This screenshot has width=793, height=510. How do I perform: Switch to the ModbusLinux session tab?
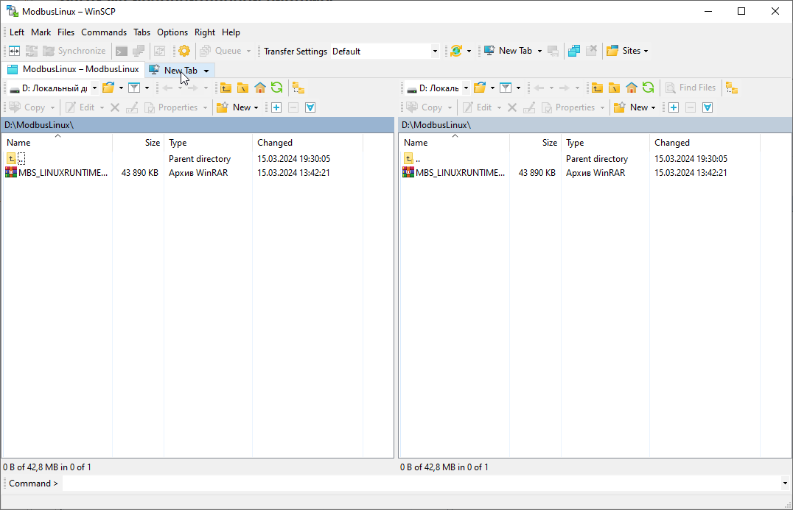74,69
